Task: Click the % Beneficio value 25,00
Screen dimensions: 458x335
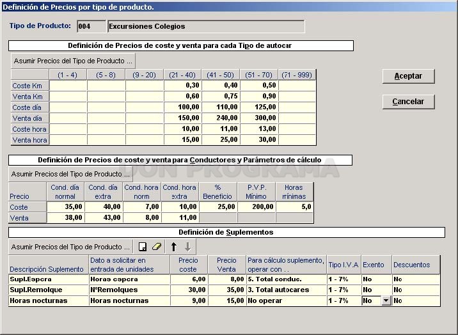Action: (218, 206)
